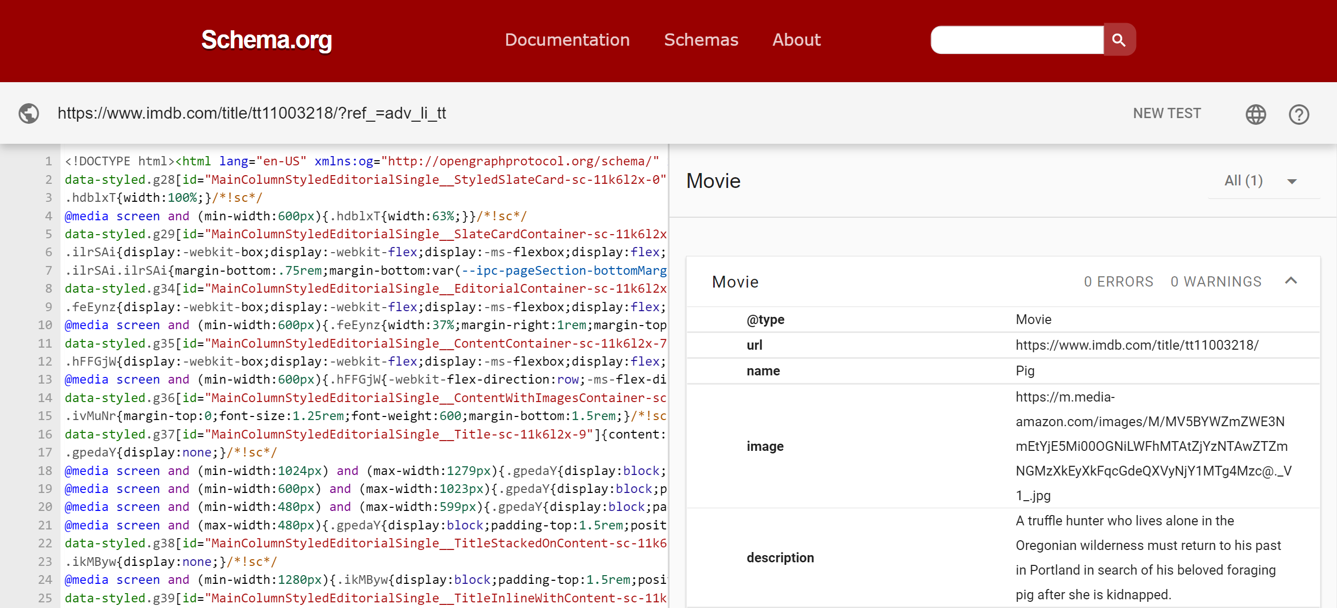1337x608 pixels.
Task: Click the NEW TEST button
Action: (x=1167, y=113)
